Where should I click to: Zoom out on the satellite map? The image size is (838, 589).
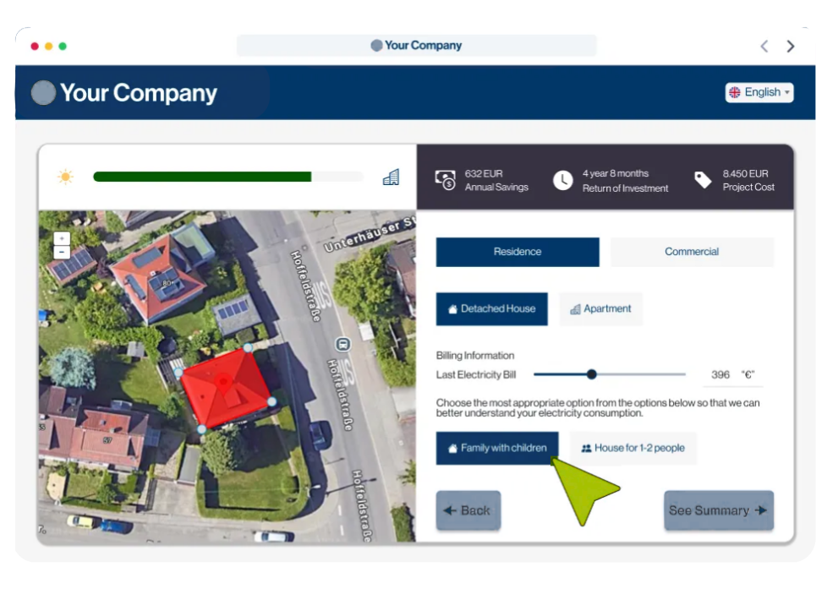[x=62, y=252]
